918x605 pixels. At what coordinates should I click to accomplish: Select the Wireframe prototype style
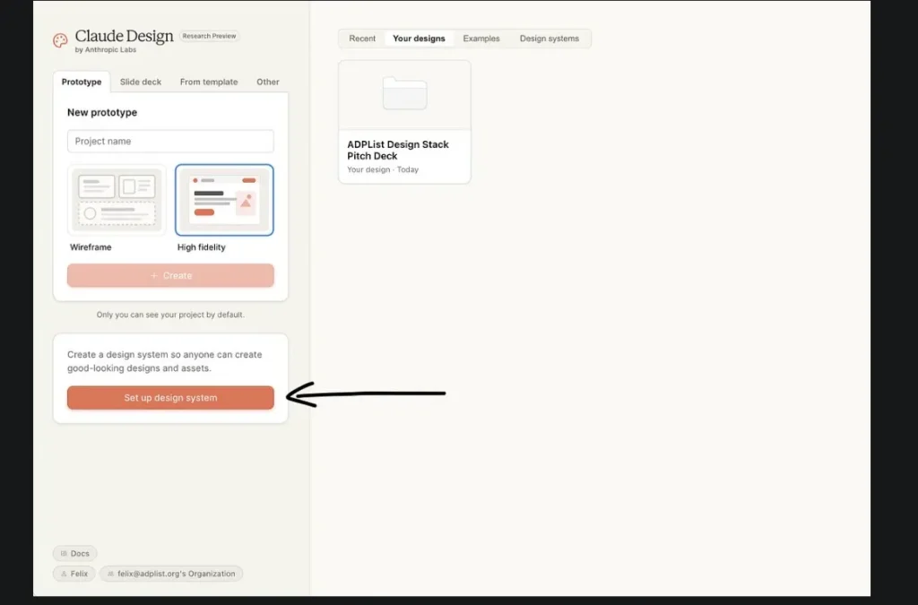[x=117, y=200]
